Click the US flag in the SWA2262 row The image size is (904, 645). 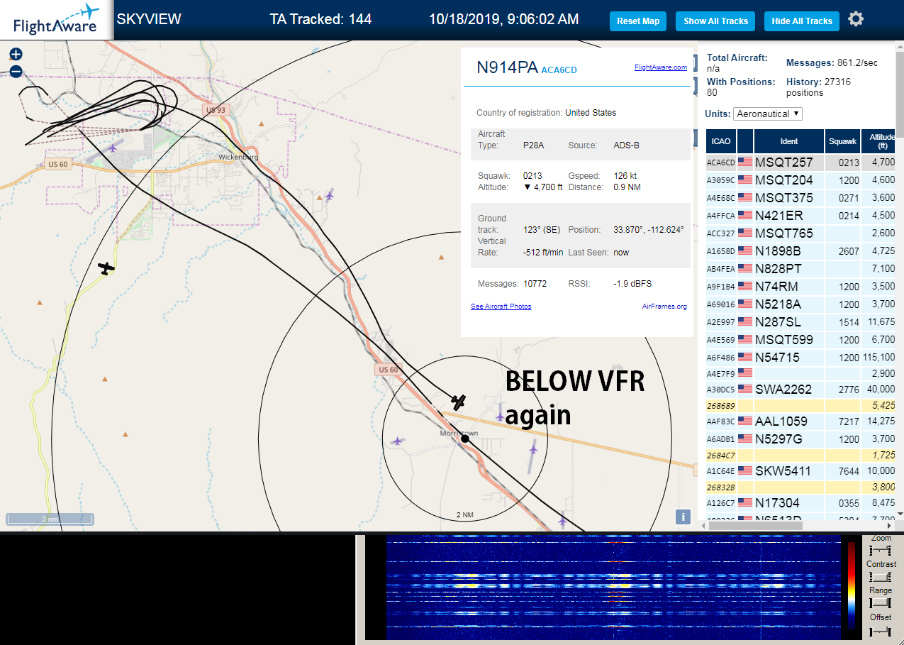click(745, 390)
